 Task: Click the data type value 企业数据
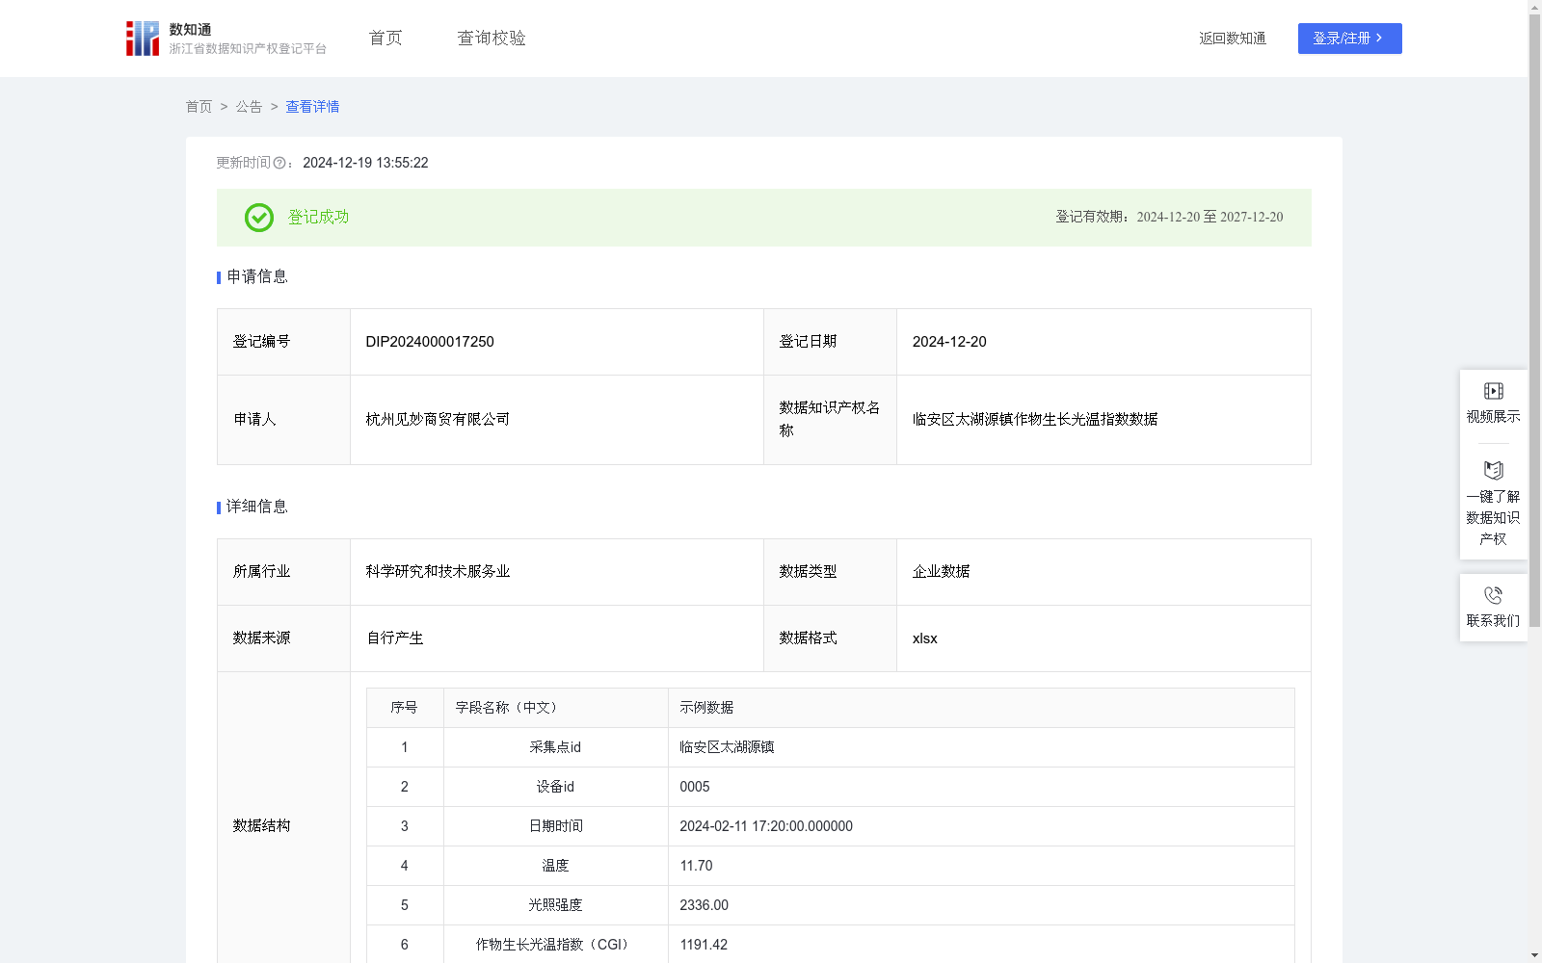pos(942,572)
